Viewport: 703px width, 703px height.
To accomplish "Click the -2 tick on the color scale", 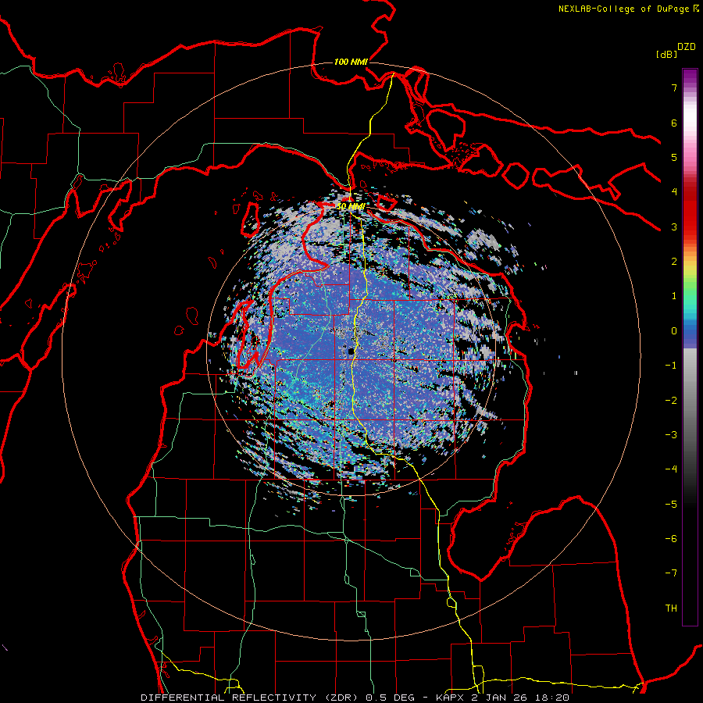I will [x=671, y=401].
